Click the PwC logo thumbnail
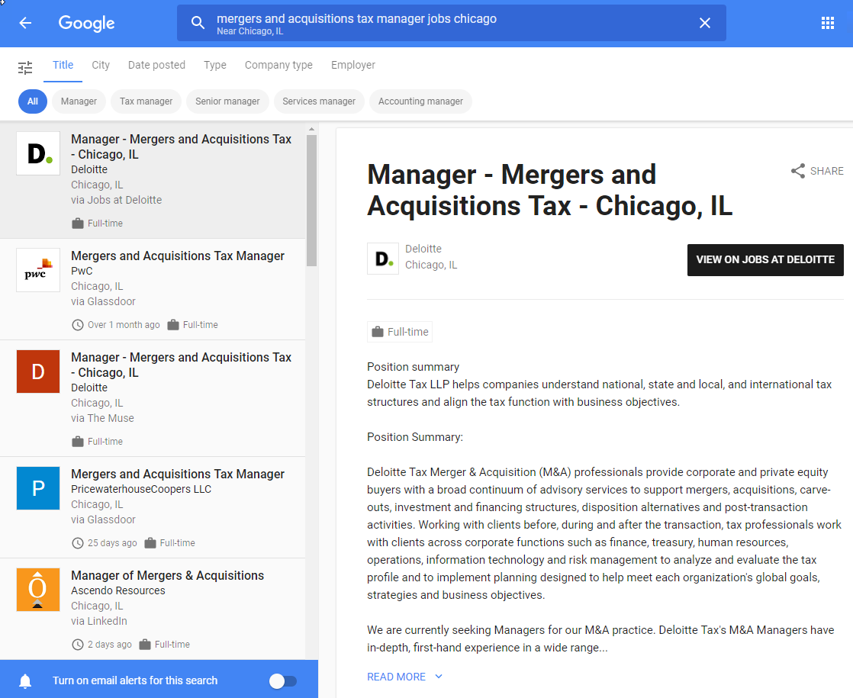 click(x=38, y=270)
